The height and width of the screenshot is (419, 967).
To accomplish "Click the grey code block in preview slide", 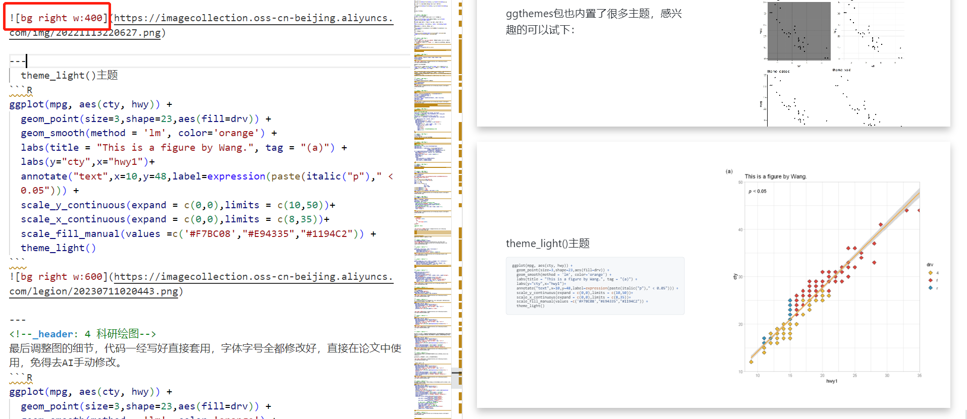I will 595,286.
